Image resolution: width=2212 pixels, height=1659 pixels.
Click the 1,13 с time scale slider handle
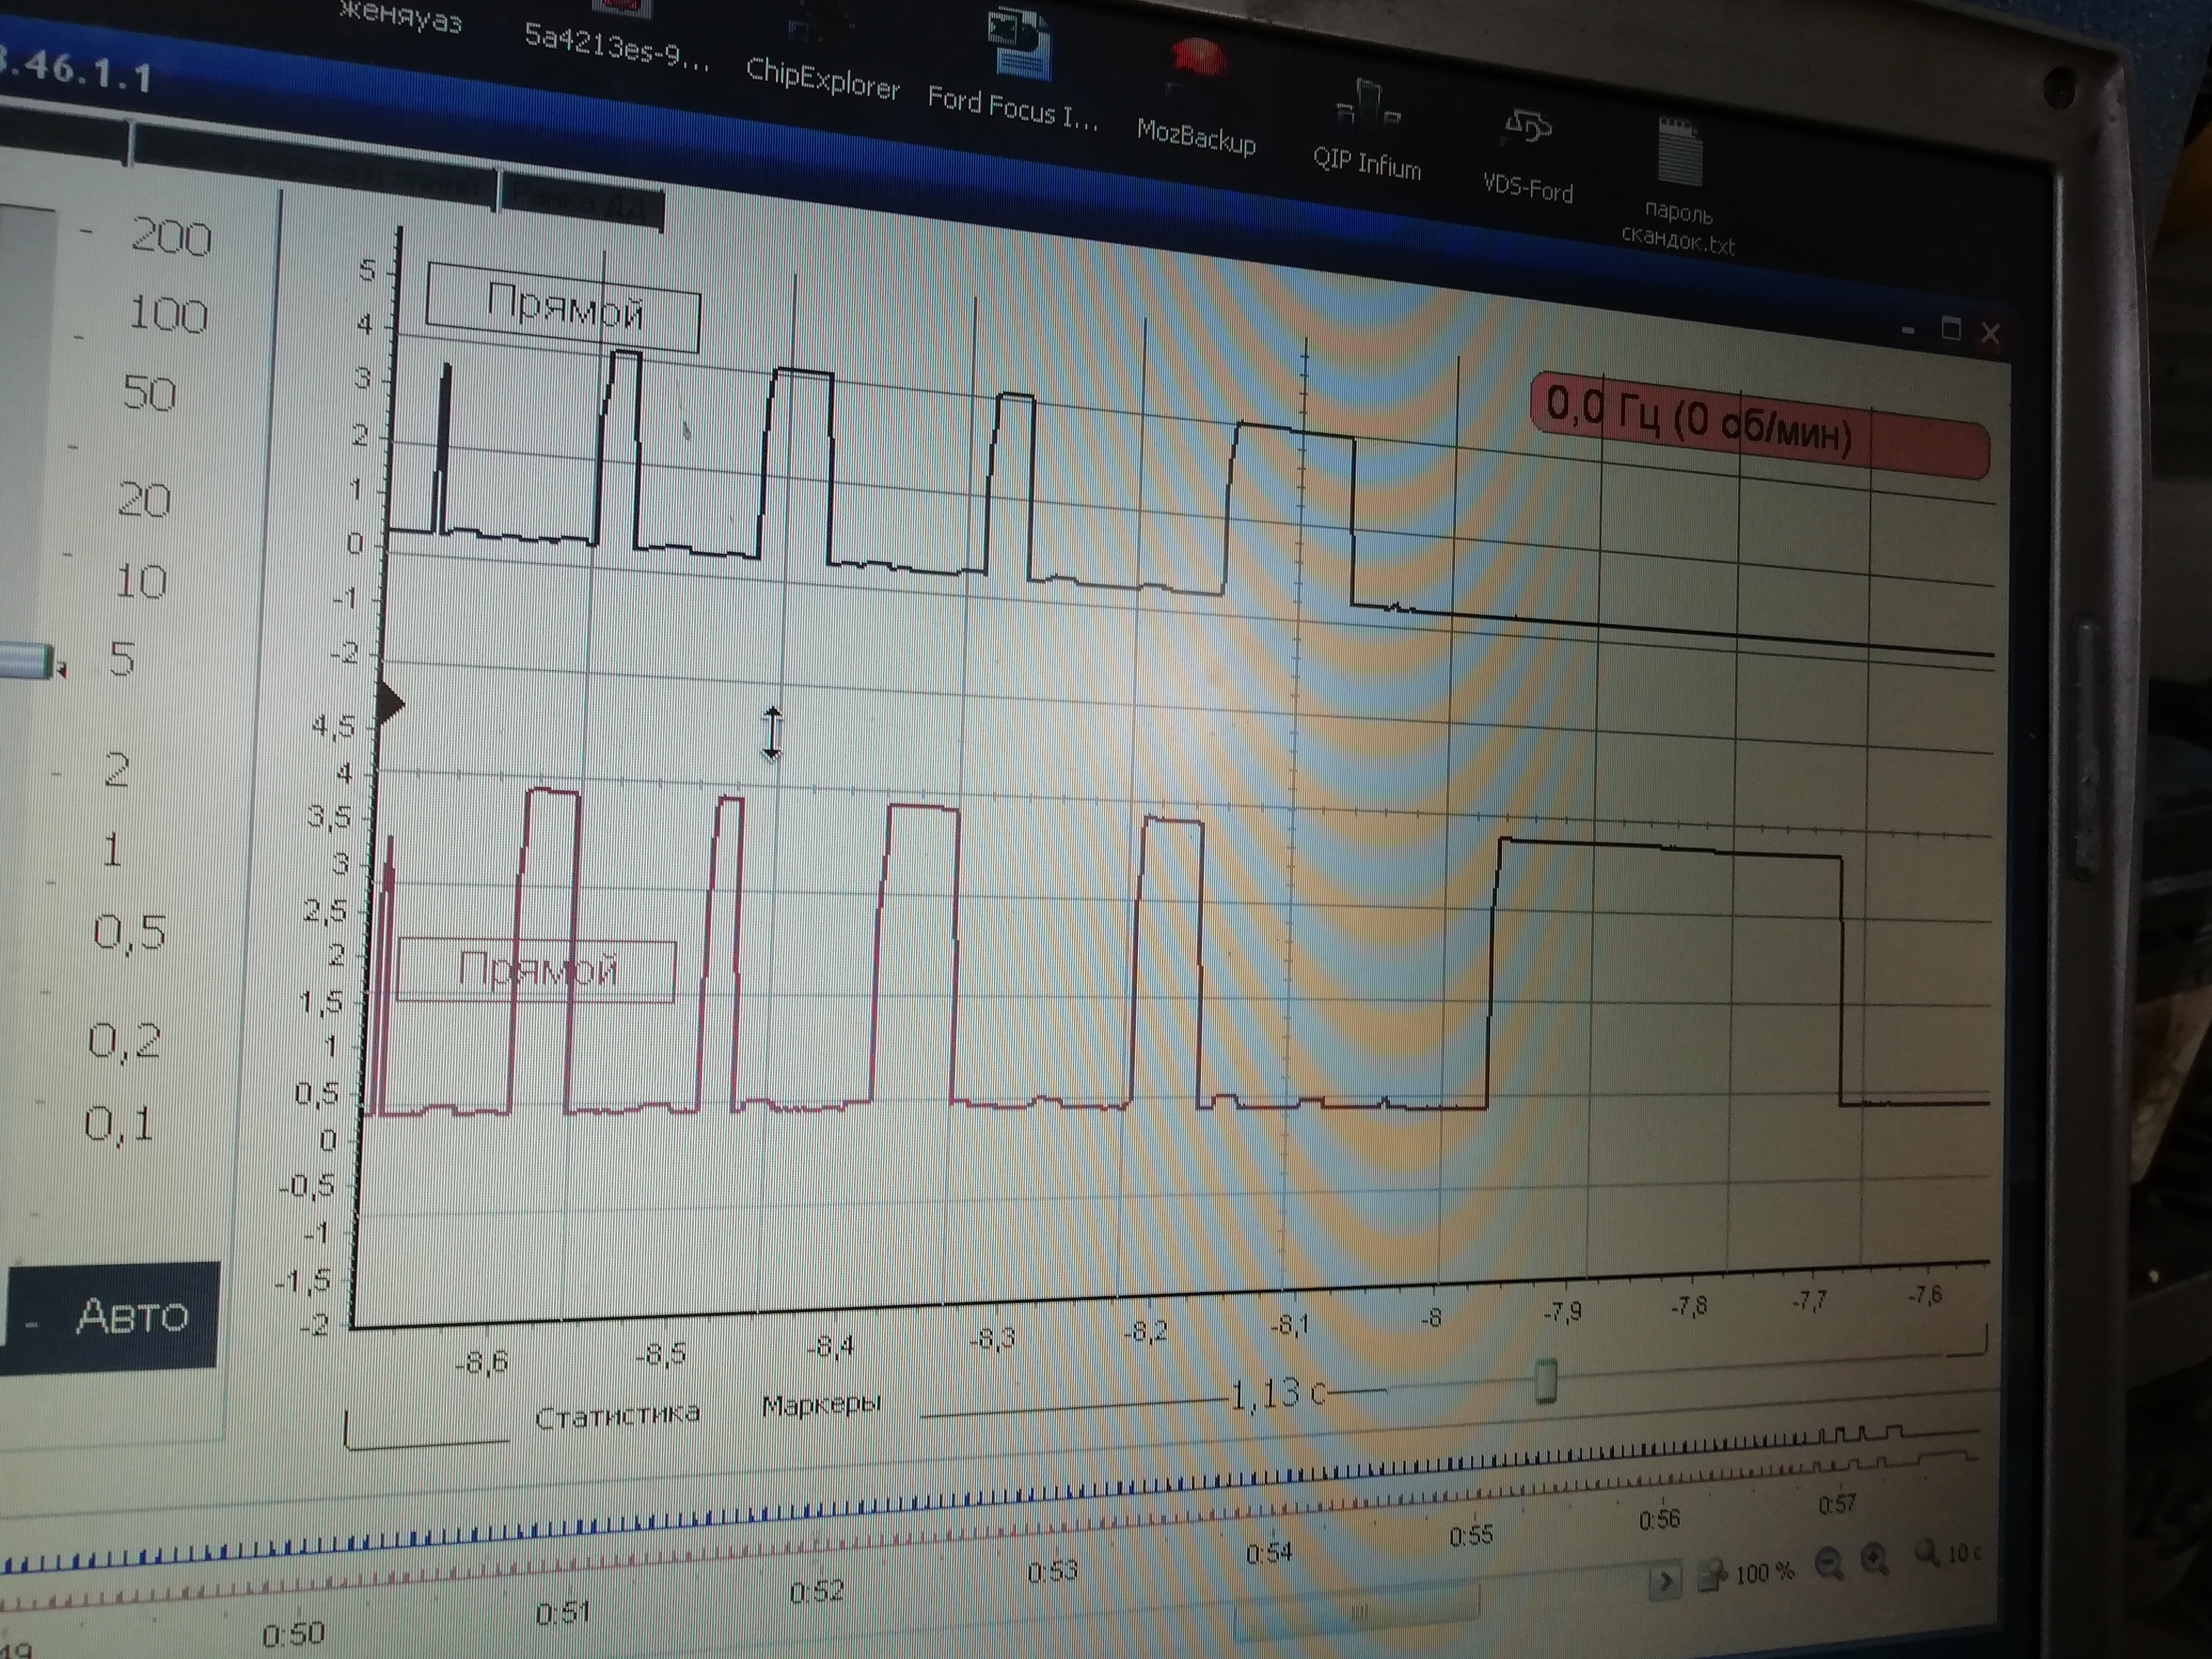[x=1545, y=1381]
